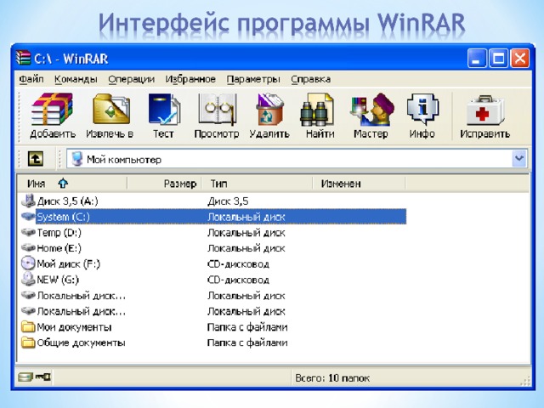Select the Temp (D:) drive entry

59,233
